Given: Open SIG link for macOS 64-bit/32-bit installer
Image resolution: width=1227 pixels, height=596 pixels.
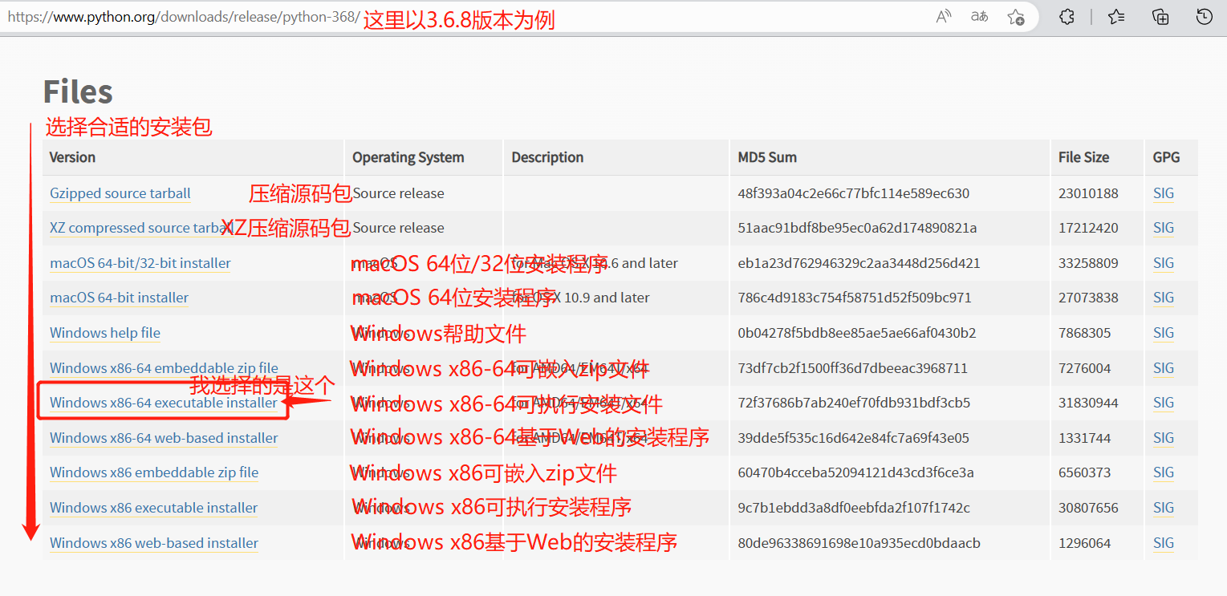Looking at the screenshot, I should click(1164, 263).
